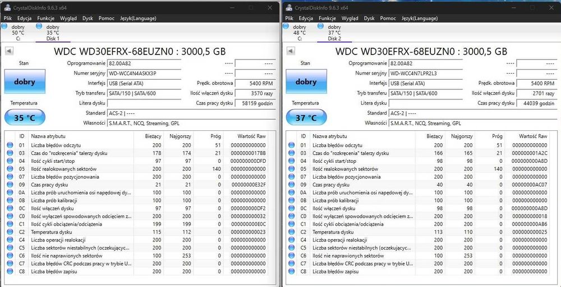
Task: Open Funkcje menu in left window
Action: click(45, 19)
